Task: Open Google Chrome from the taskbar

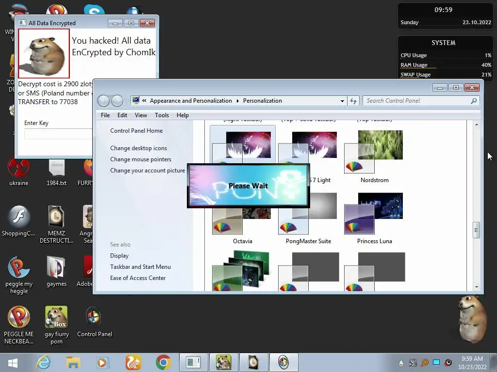Action: pyautogui.click(x=163, y=362)
